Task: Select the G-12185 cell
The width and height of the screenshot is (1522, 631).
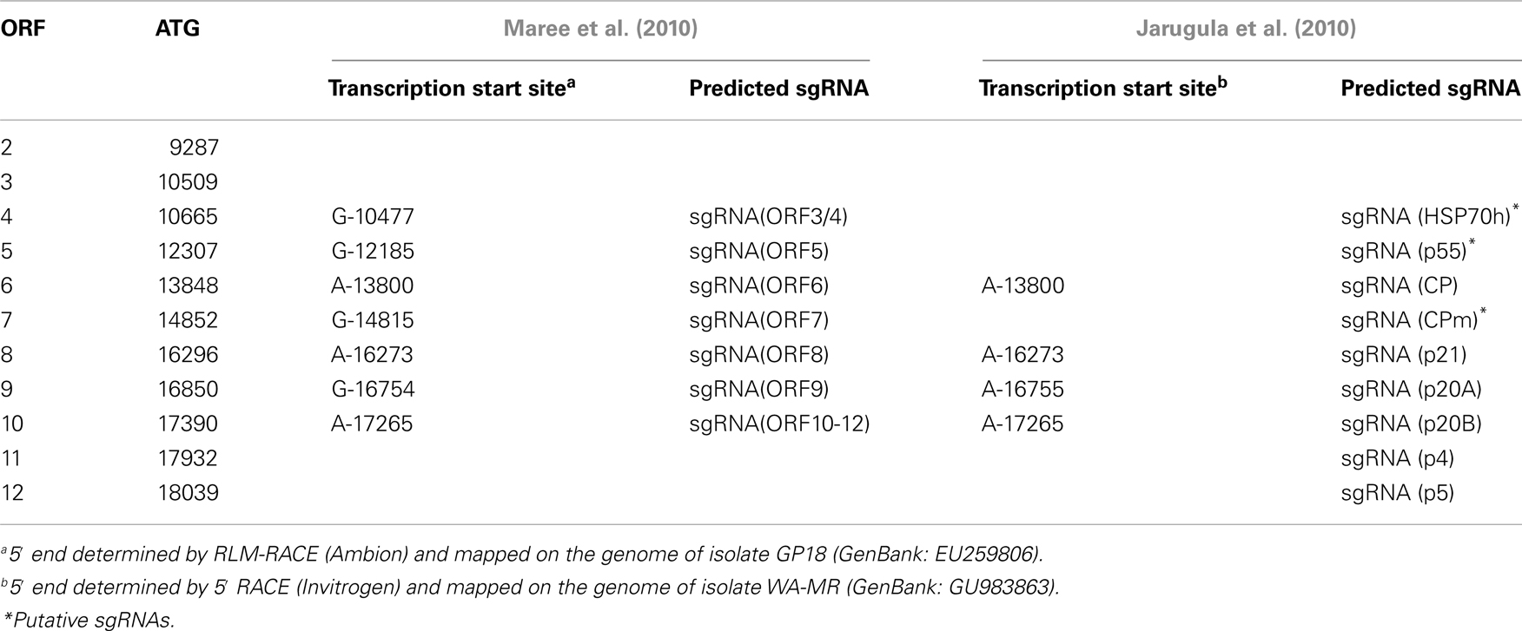Action: [373, 251]
